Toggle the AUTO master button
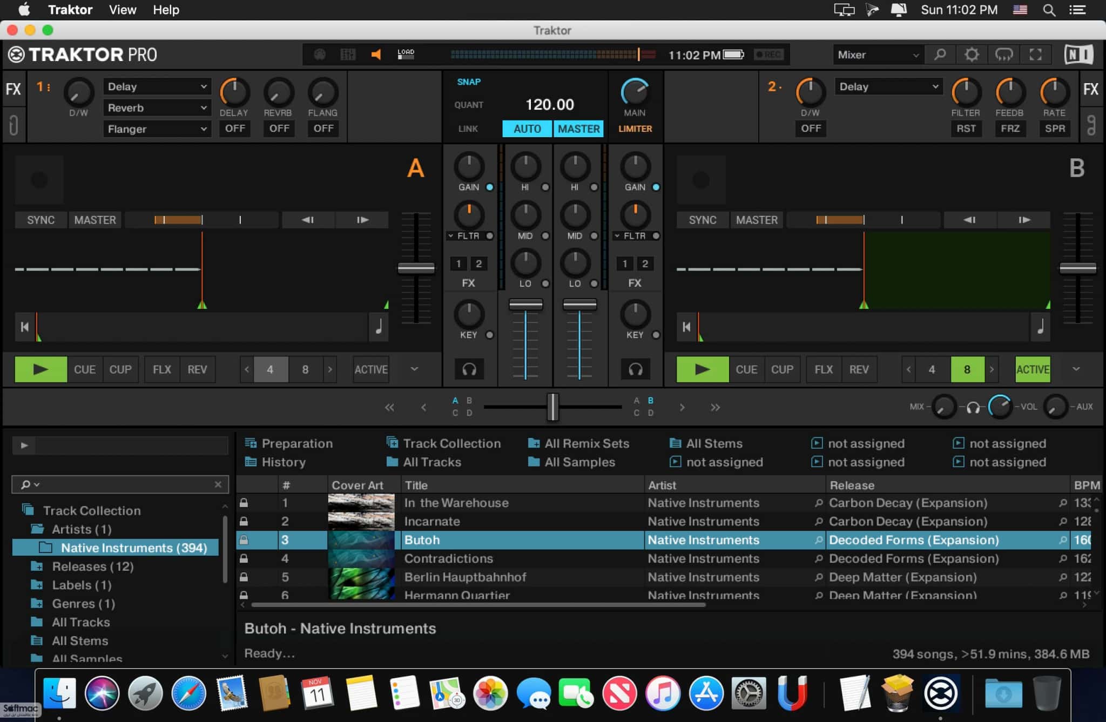Viewport: 1106px width, 722px height. pyautogui.click(x=527, y=129)
